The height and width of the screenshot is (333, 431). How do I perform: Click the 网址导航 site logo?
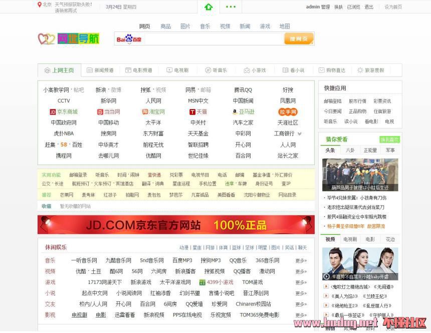(69, 38)
